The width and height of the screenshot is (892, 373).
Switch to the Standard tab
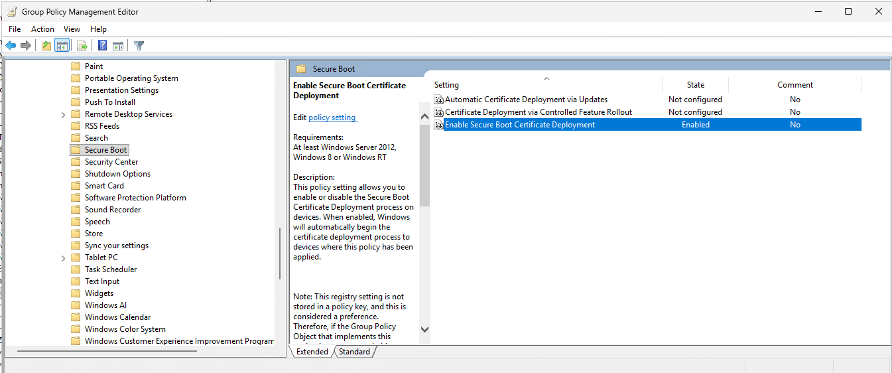(354, 352)
